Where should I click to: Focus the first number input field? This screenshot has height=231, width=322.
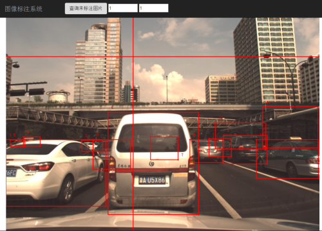pyautogui.click(x=123, y=8)
